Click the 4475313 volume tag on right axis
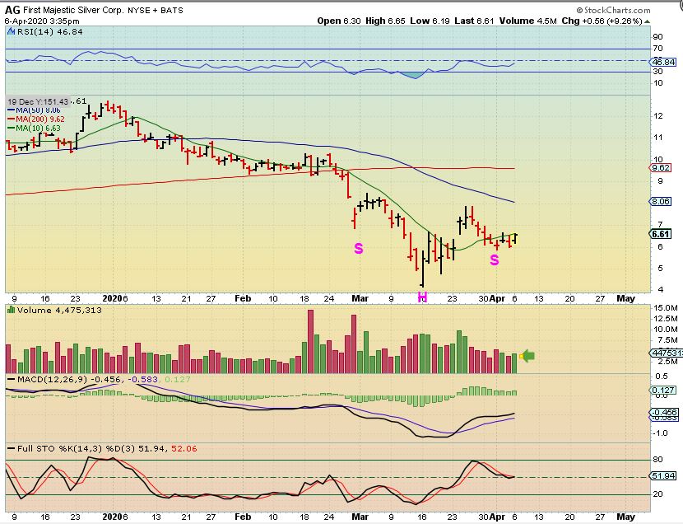This screenshot has width=683, height=524. click(666, 353)
